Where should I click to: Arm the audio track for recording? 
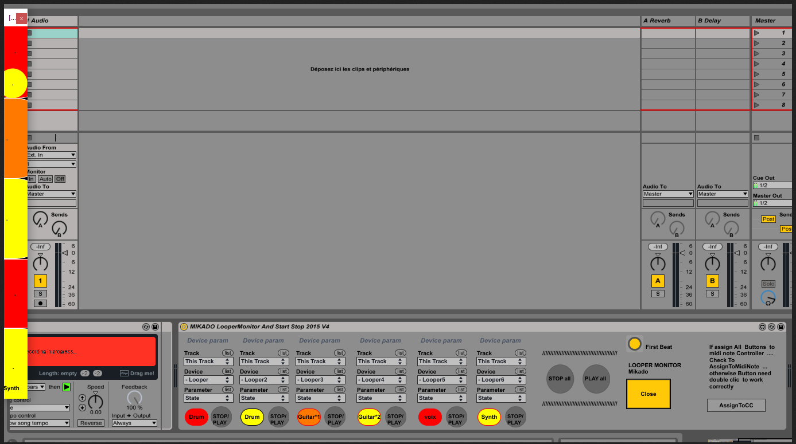pos(40,303)
